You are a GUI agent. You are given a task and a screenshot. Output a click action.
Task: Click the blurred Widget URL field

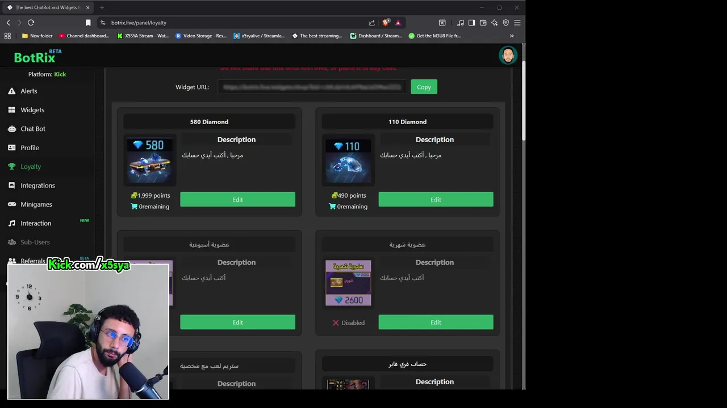tap(312, 87)
